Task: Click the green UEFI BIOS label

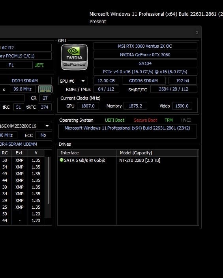Action: tap(39, 65)
